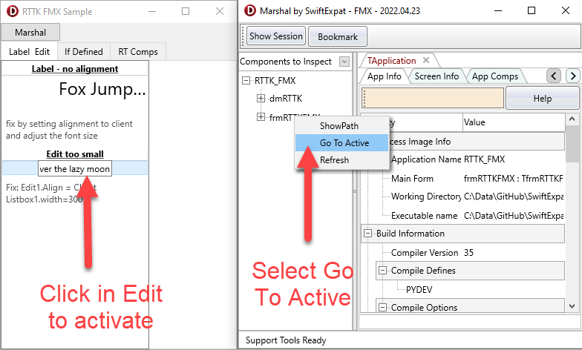Select dmRTTK in the component tree
This screenshot has width=582, height=350.
[286, 98]
